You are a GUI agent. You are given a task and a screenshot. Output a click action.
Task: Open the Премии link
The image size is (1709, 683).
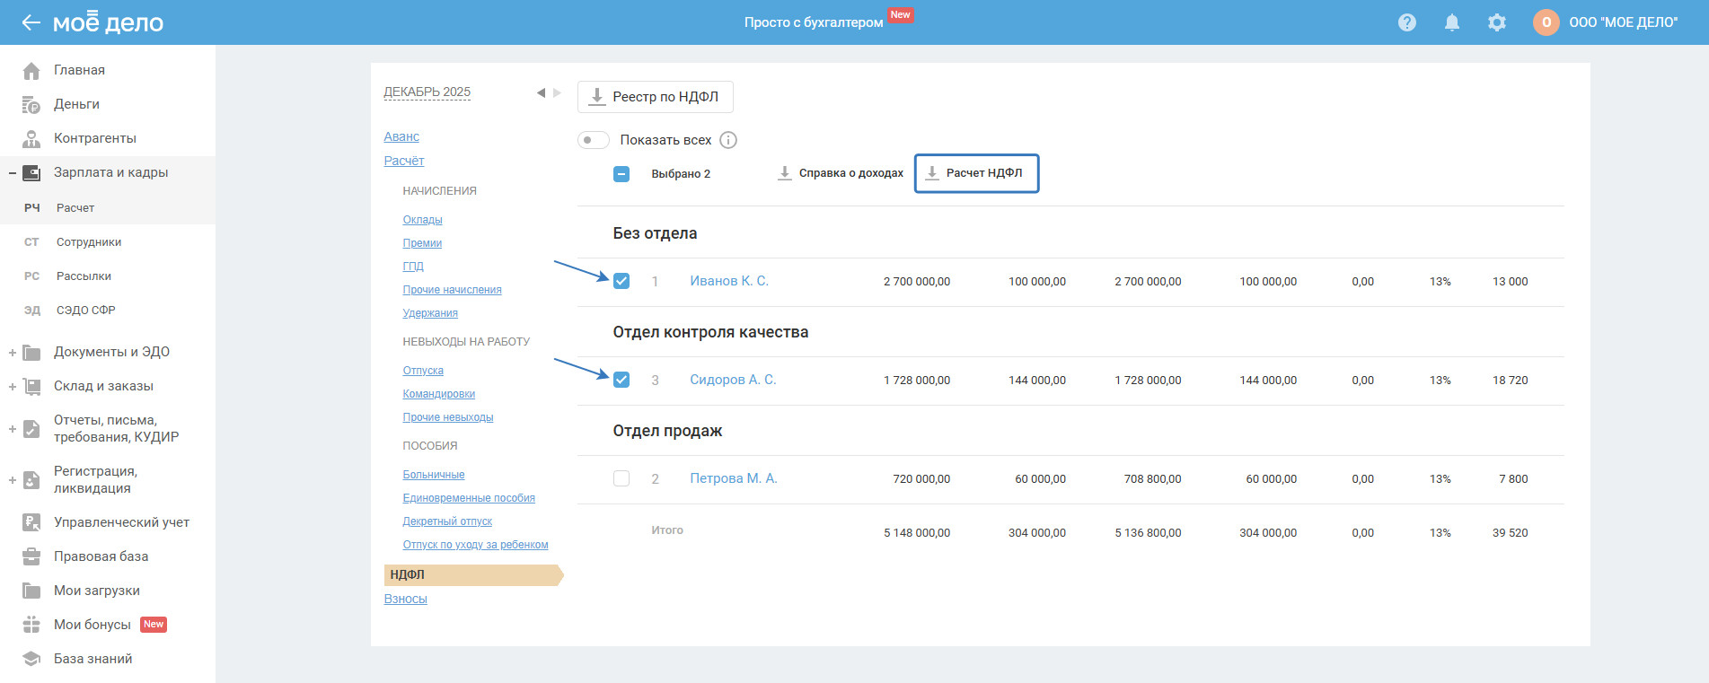click(422, 243)
